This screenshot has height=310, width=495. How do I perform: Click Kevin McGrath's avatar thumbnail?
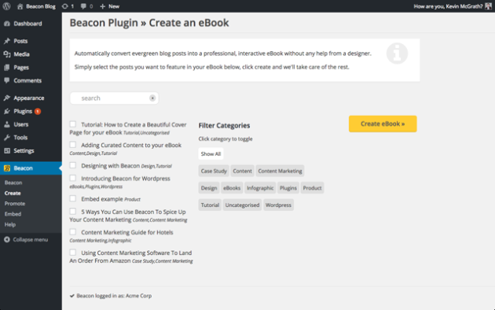[488, 6]
